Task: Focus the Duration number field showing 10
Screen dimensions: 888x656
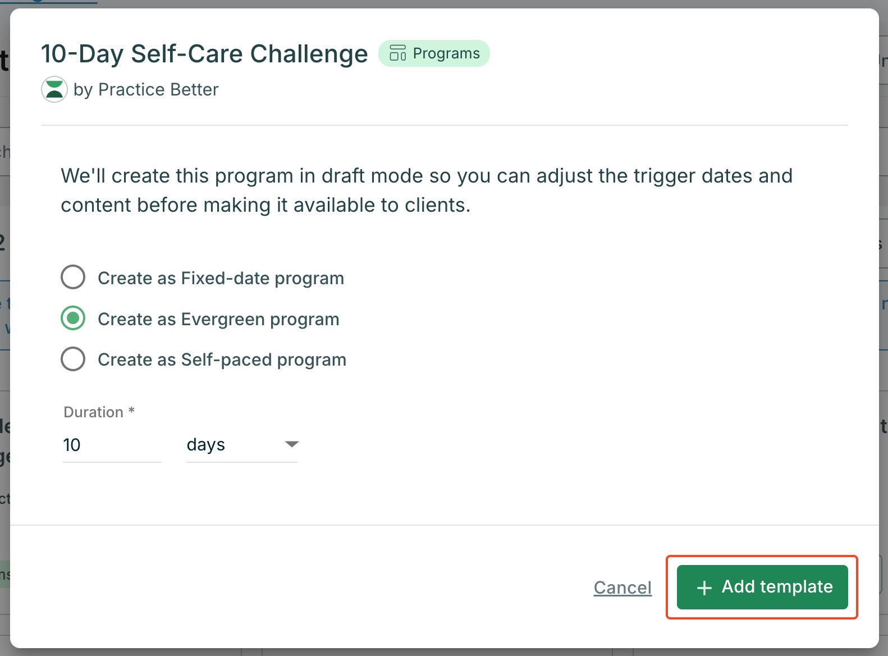Action: (112, 445)
